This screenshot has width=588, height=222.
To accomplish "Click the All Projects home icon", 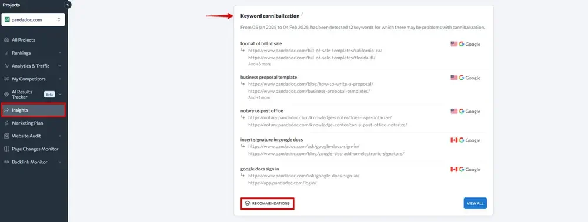I will [6, 40].
